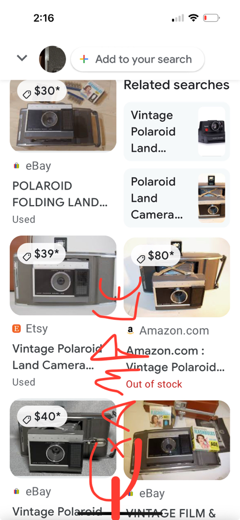Tap the colorful plus icon
Screen dimensions: 240x520
pyautogui.click(x=84, y=59)
